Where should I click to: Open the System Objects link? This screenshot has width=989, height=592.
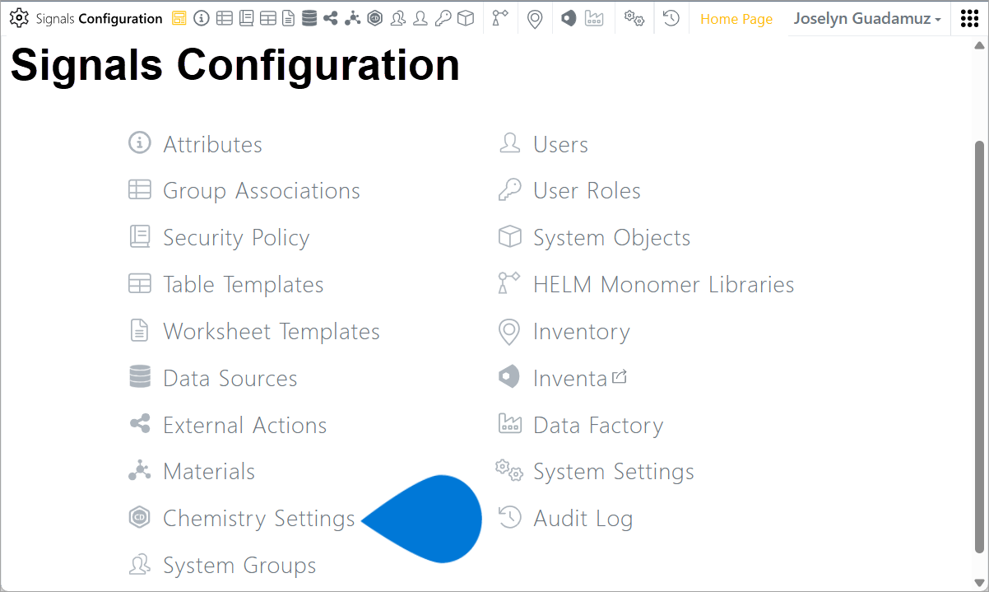(611, 238)
